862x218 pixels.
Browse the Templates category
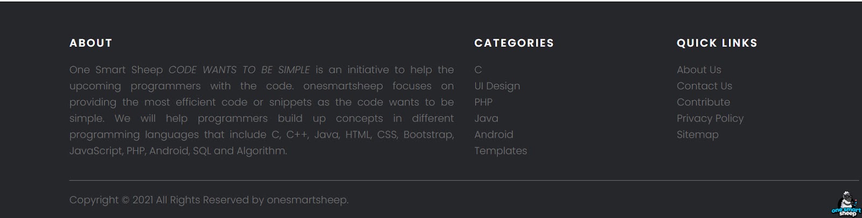pyautogui.click(x=500, y=151)
